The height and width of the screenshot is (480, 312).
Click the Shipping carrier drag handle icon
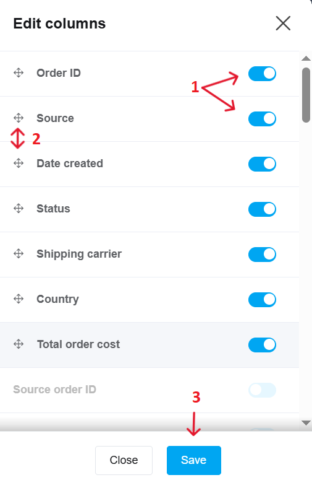pyautogui.click(x=19, y=253)
